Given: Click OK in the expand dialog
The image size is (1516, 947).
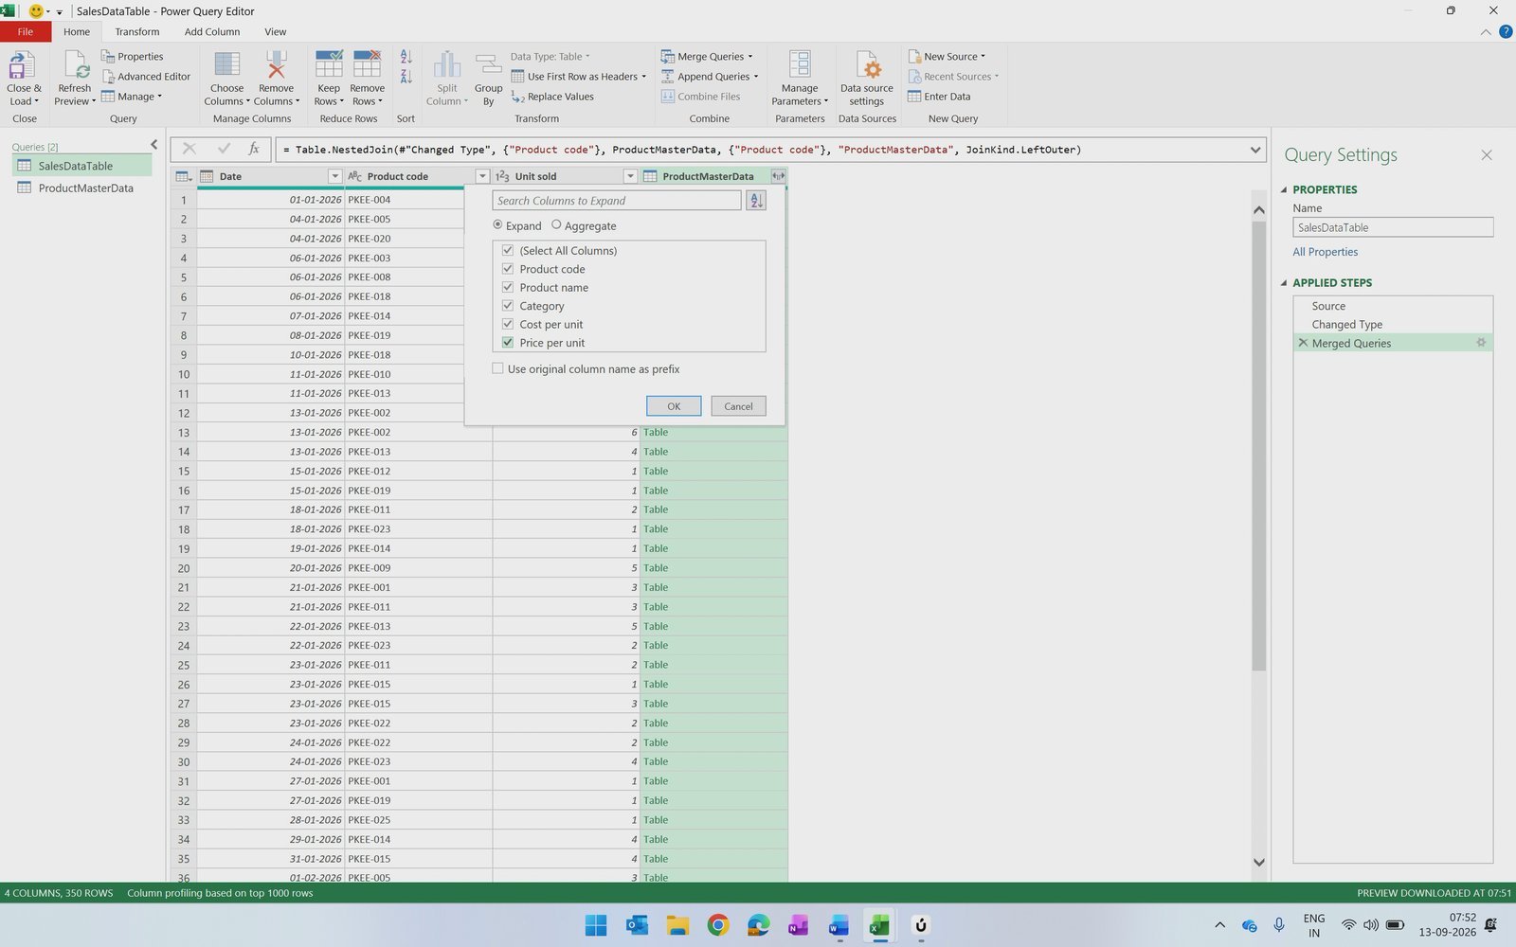Looking at the screenshot, I should [x=674, y=406].
